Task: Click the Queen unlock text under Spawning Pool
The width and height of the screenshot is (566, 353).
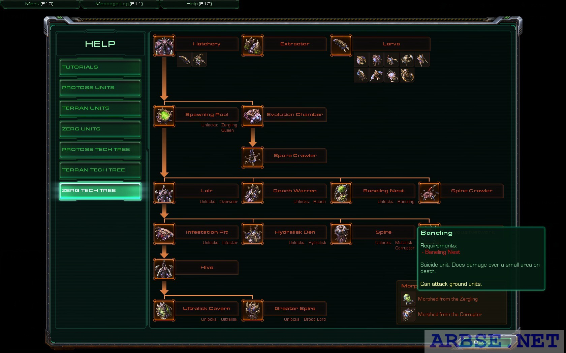Action: pyautogui.click(x=227, y=130)
